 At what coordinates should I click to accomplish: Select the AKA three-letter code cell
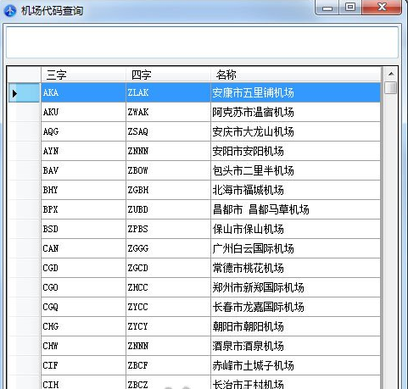83,92
